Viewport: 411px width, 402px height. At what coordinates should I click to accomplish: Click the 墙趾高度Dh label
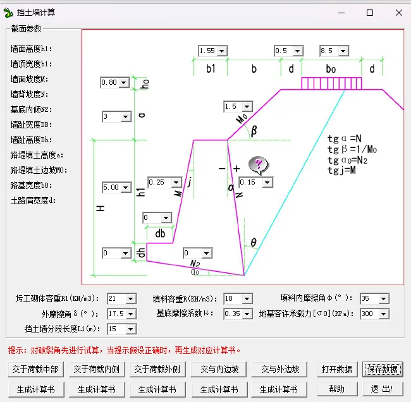[x=31, y=140]
